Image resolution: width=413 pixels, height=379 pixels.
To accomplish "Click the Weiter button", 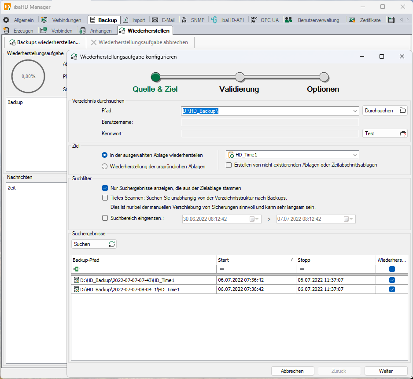I will tap(385, 371).
